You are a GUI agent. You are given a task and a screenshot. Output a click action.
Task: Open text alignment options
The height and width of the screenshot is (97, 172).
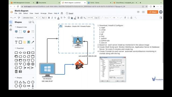click(62, 18)
